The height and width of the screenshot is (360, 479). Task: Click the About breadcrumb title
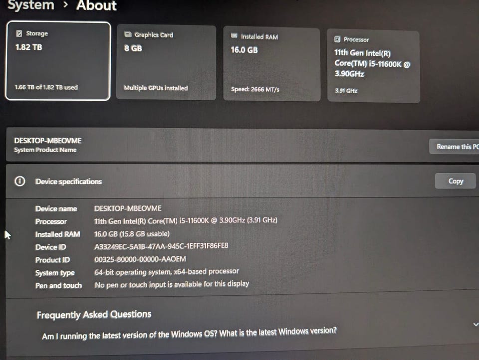click(x=96, y=5)
